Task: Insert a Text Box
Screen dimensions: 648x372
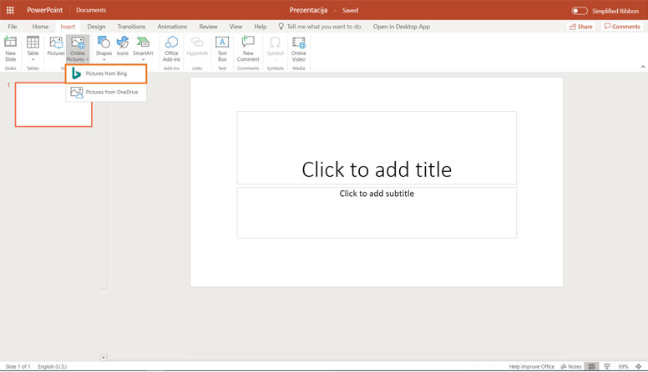Action: (x=222, y=48)
